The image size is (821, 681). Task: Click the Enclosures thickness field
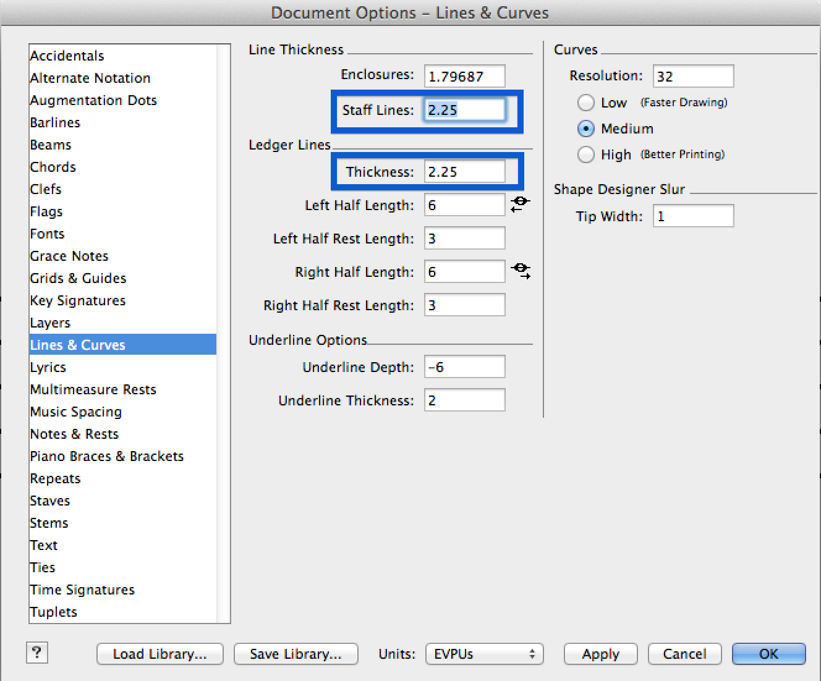[x=464, y=75]
